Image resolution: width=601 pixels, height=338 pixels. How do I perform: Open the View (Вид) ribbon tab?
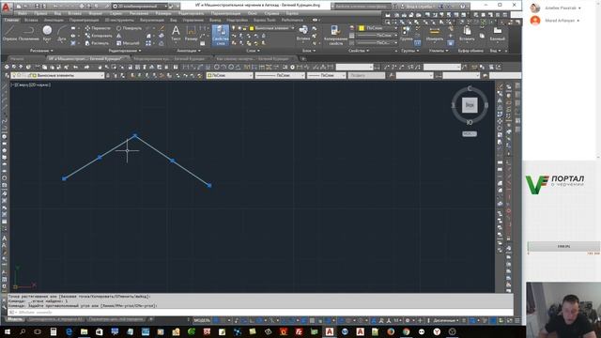click(x=174, y=20)
